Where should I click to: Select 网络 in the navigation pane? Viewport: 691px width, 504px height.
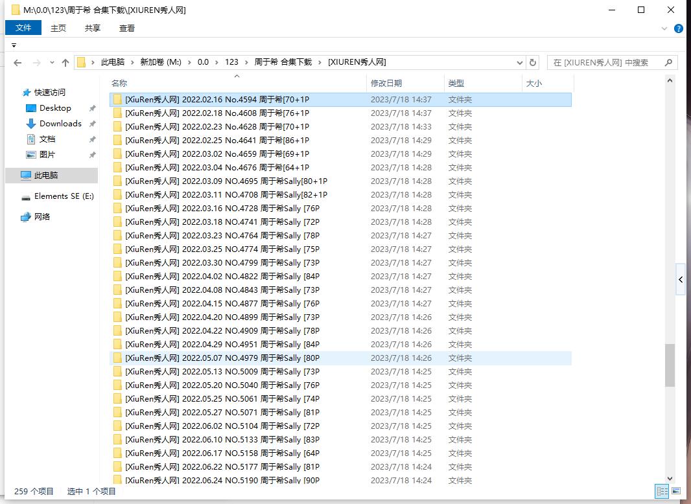(x=42, y=217)
